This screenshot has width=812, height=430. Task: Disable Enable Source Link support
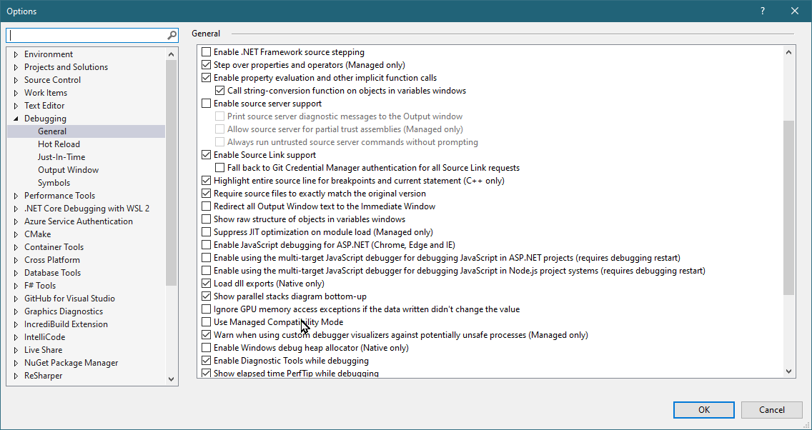click(x=206, y=155)
